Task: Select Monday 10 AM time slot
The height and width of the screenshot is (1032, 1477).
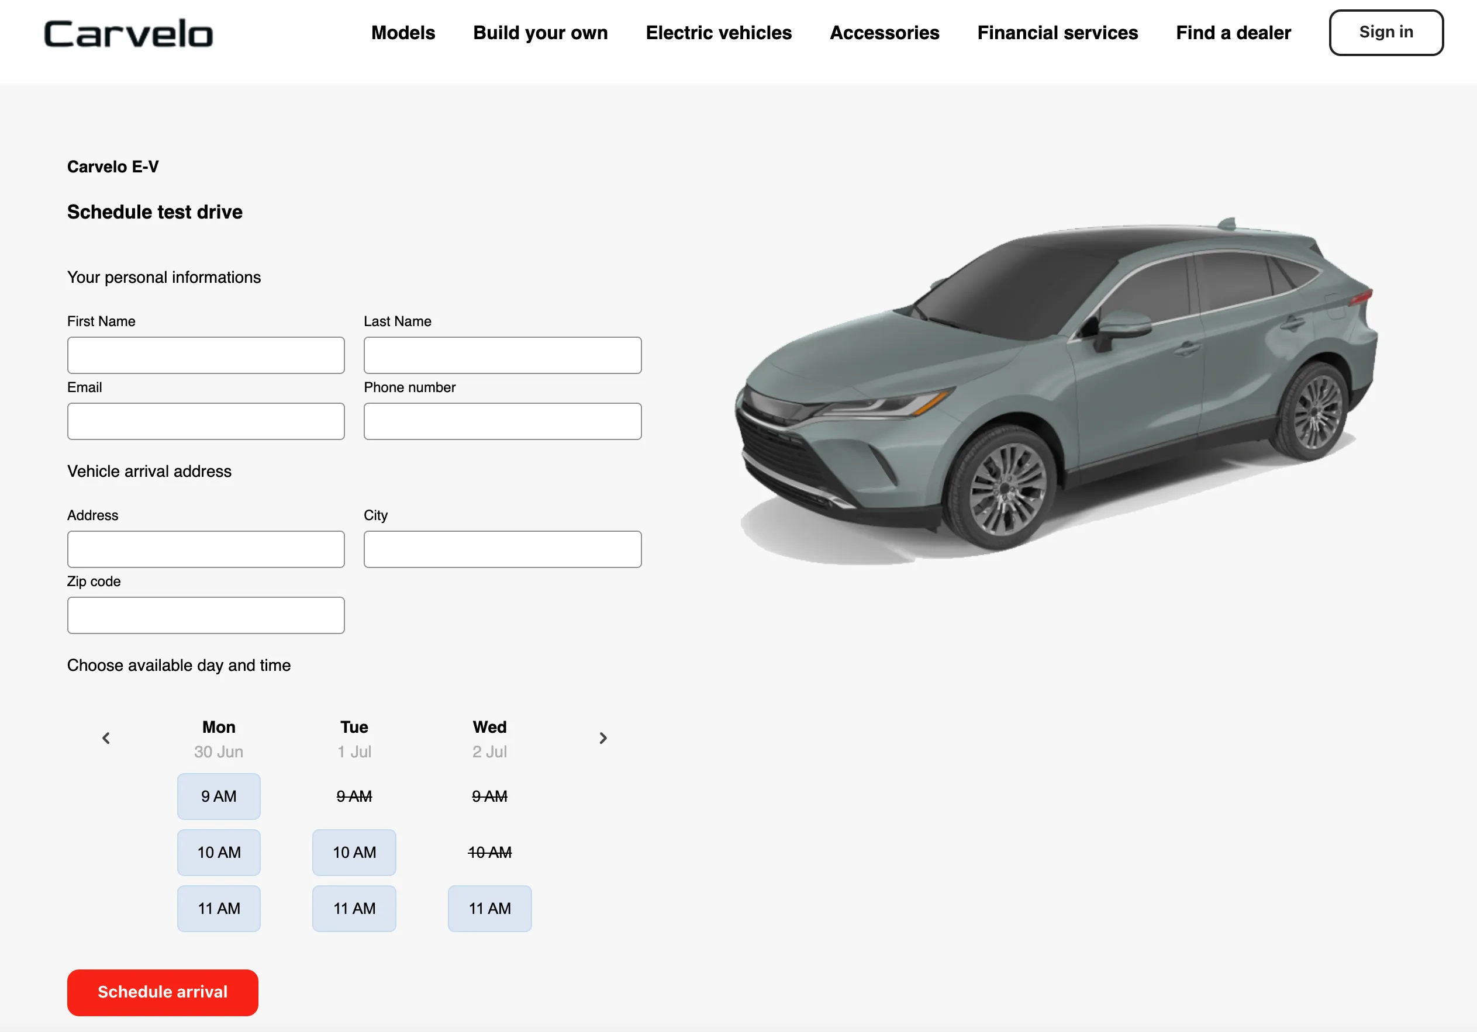Action: pos(219,853)
